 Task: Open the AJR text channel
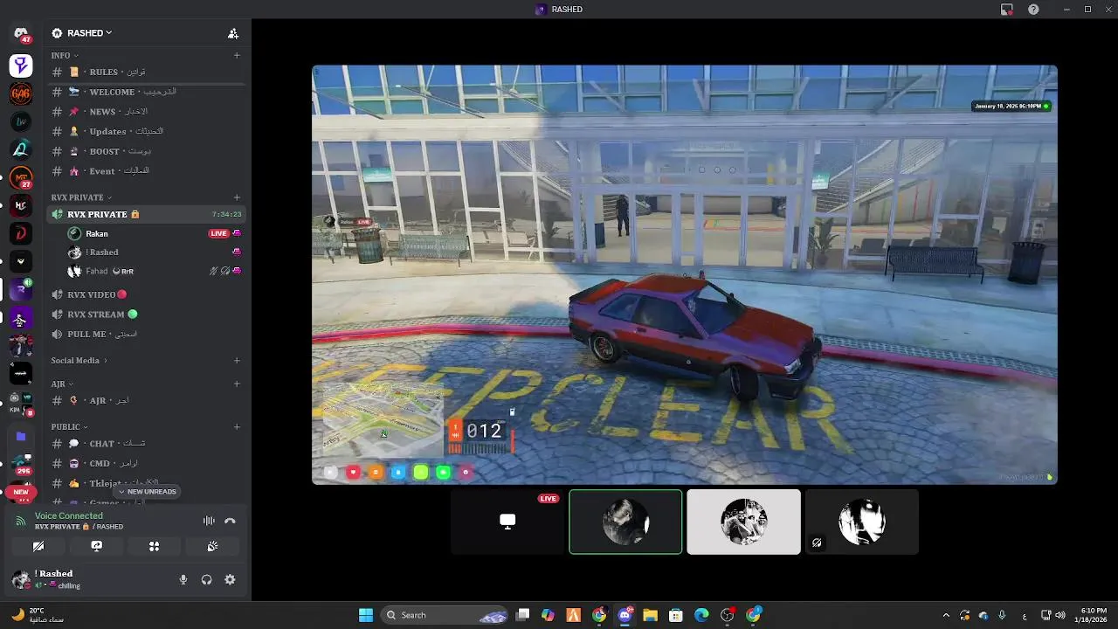(x=147, y=400)
